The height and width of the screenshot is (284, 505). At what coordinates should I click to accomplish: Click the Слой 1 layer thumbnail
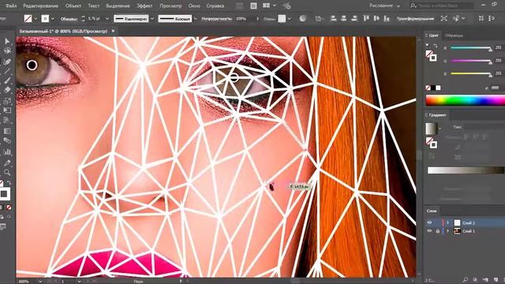click(x=457, y=231)
